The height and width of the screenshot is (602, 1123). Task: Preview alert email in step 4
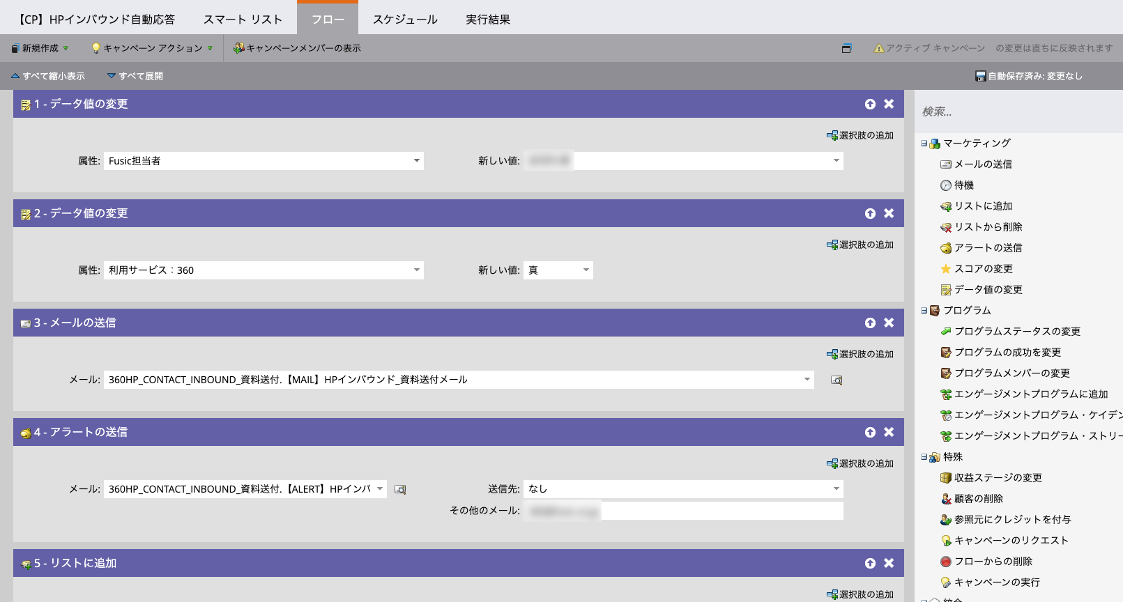pos(400,490)
